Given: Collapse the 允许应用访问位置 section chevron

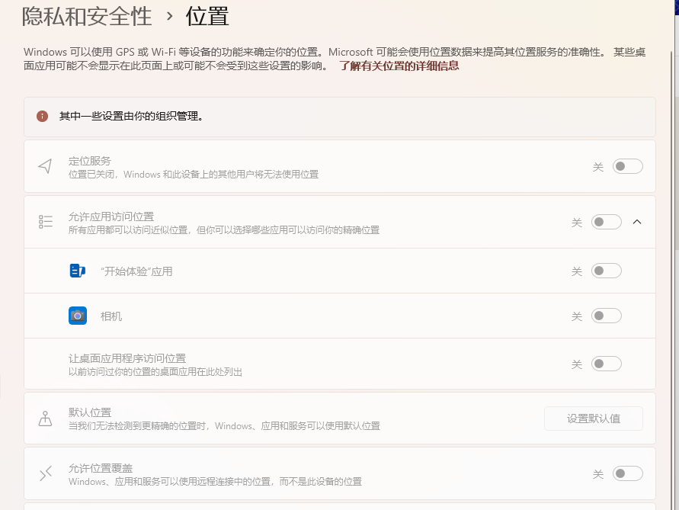Looking at the screenshot, I should pos(636,222).
